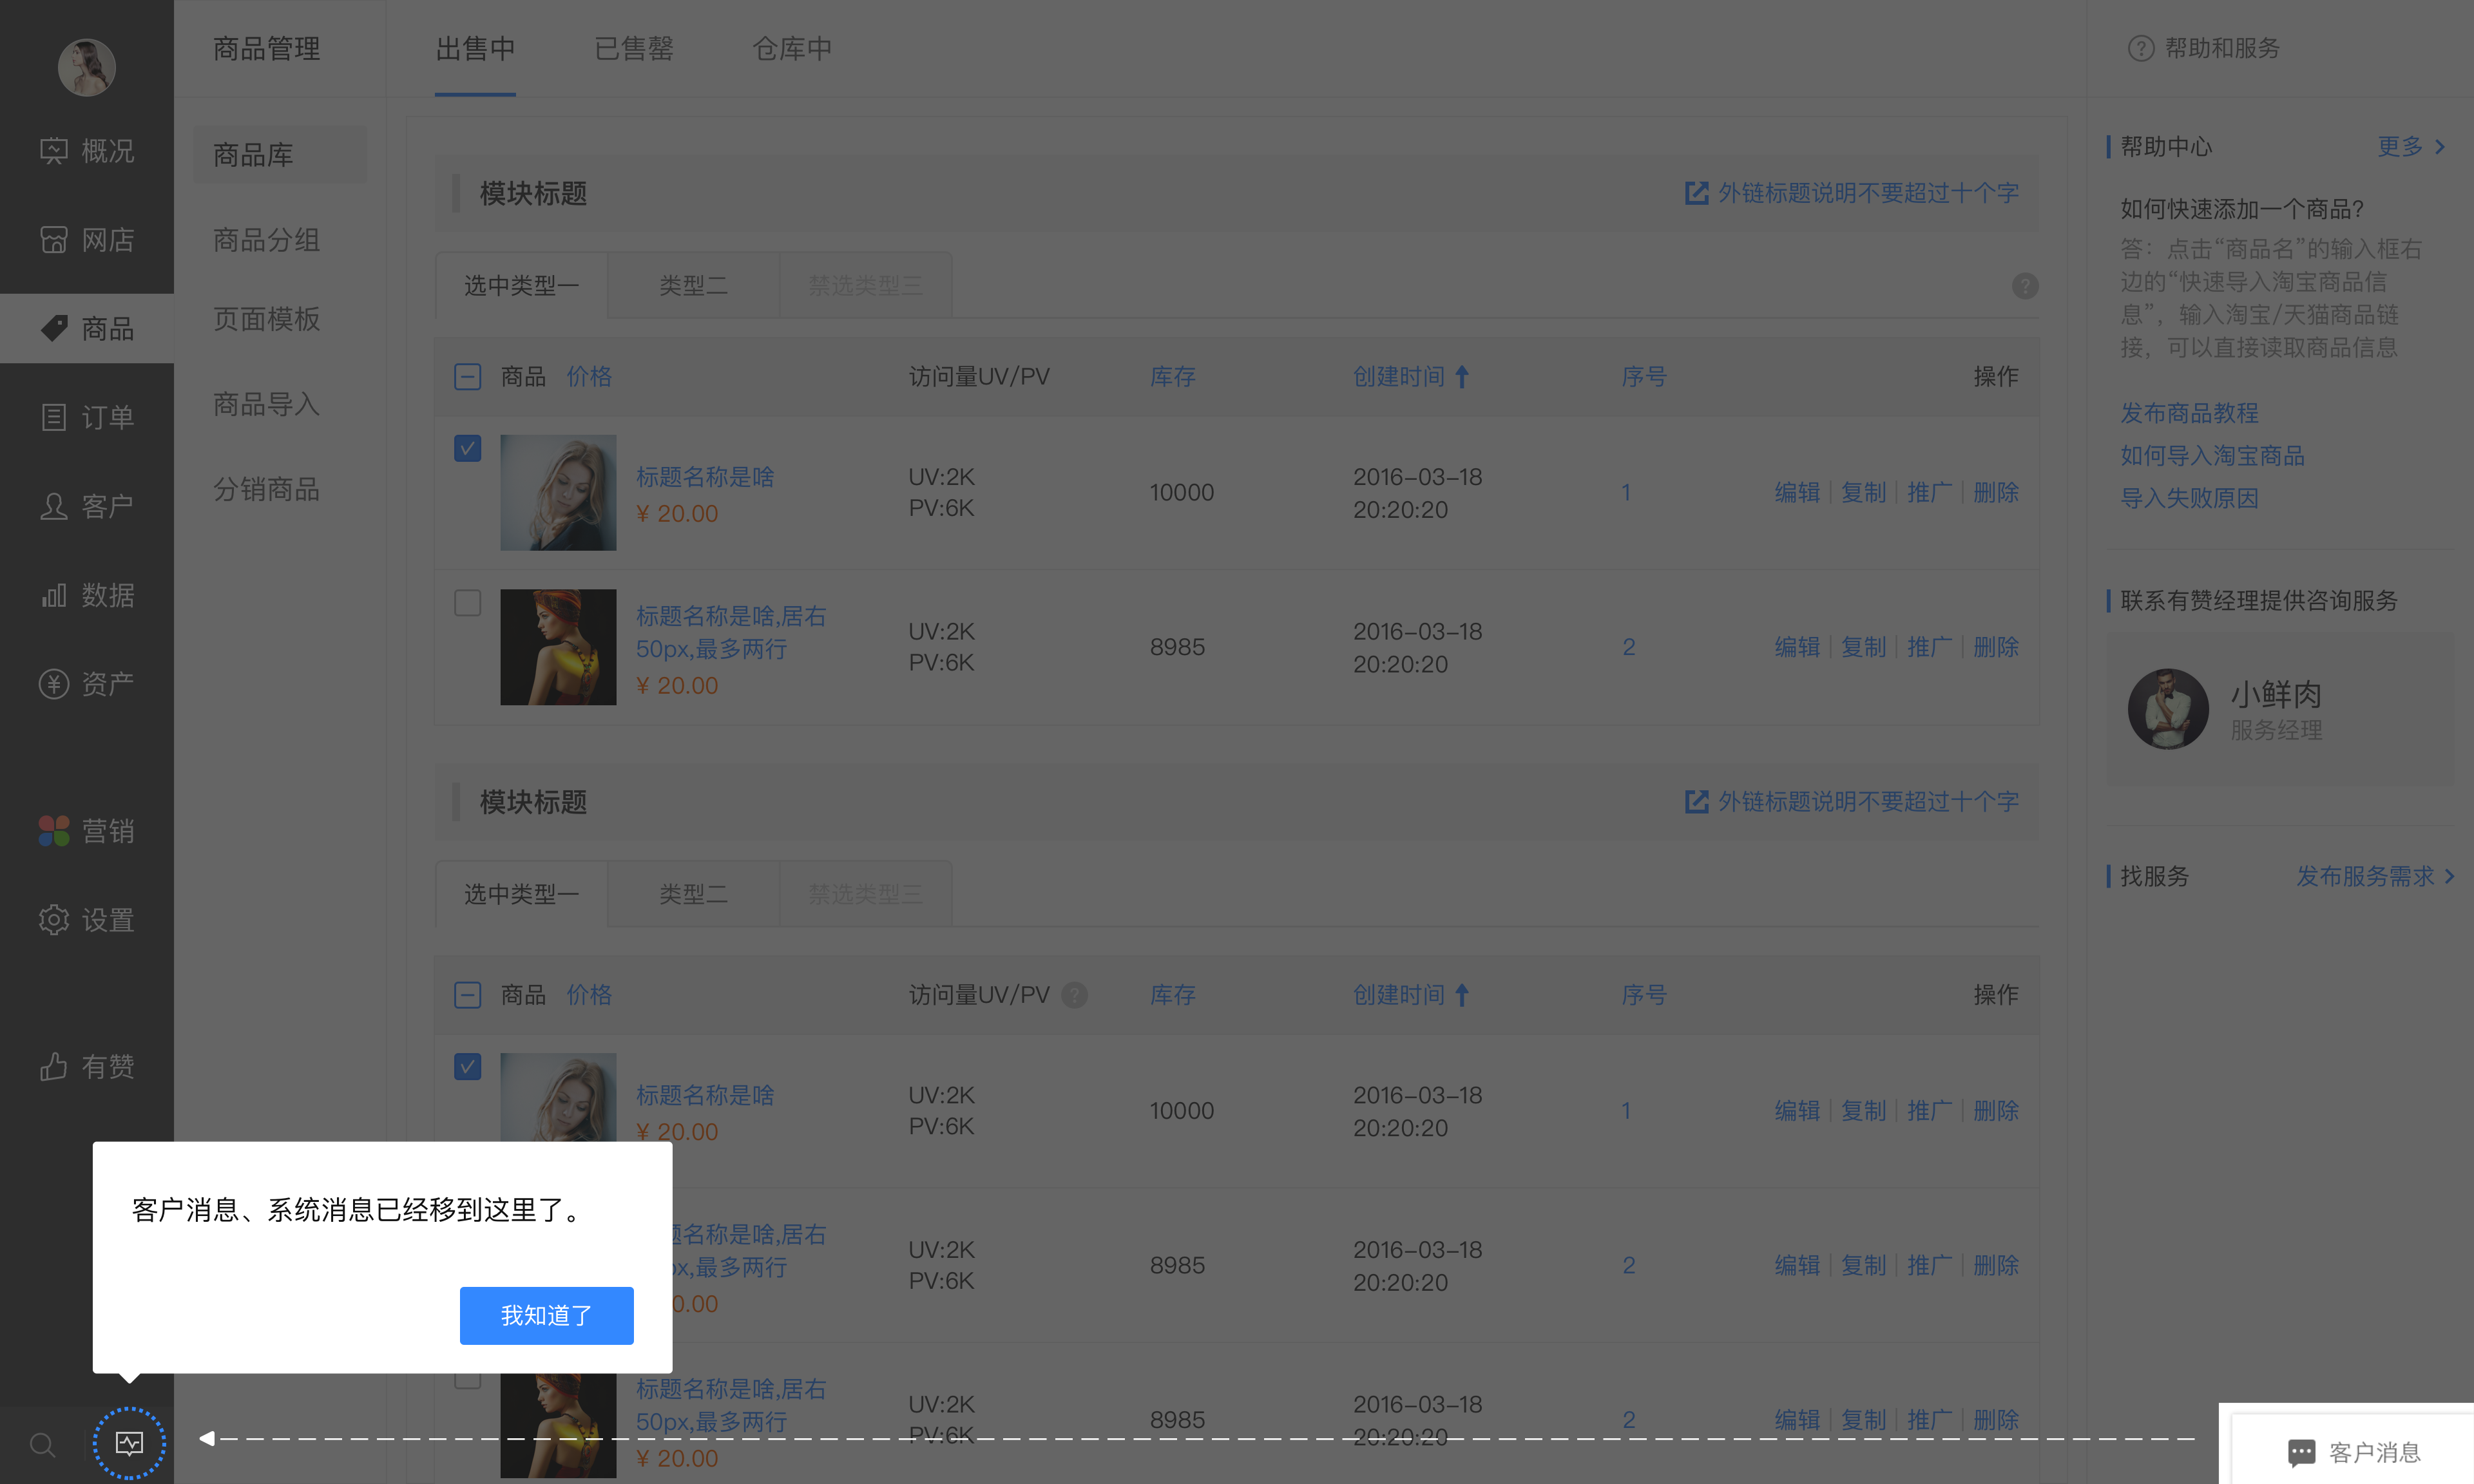Open 设置 settings gear icon
Screen dimensions: 2474x1484
[x=54, y=920]
